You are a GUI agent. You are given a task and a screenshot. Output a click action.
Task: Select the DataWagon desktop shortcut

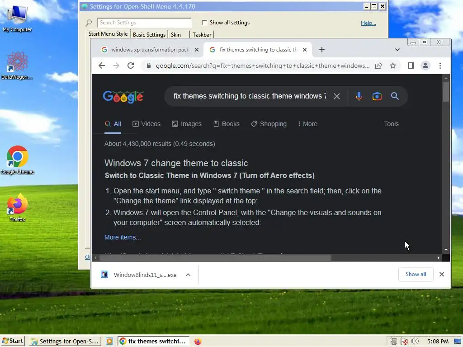click(17, 66)
